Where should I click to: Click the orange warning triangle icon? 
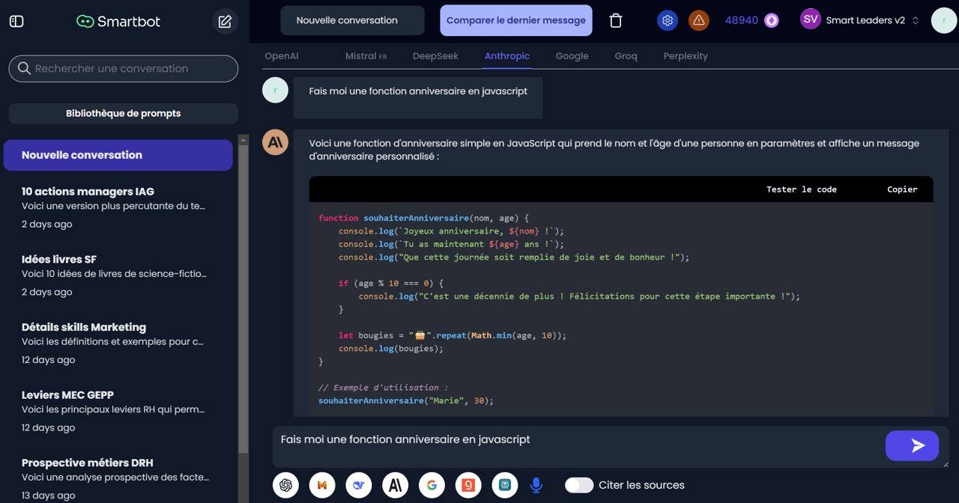[698, 20]
